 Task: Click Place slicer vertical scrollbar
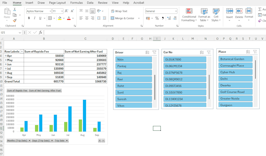tap(255, 69)
